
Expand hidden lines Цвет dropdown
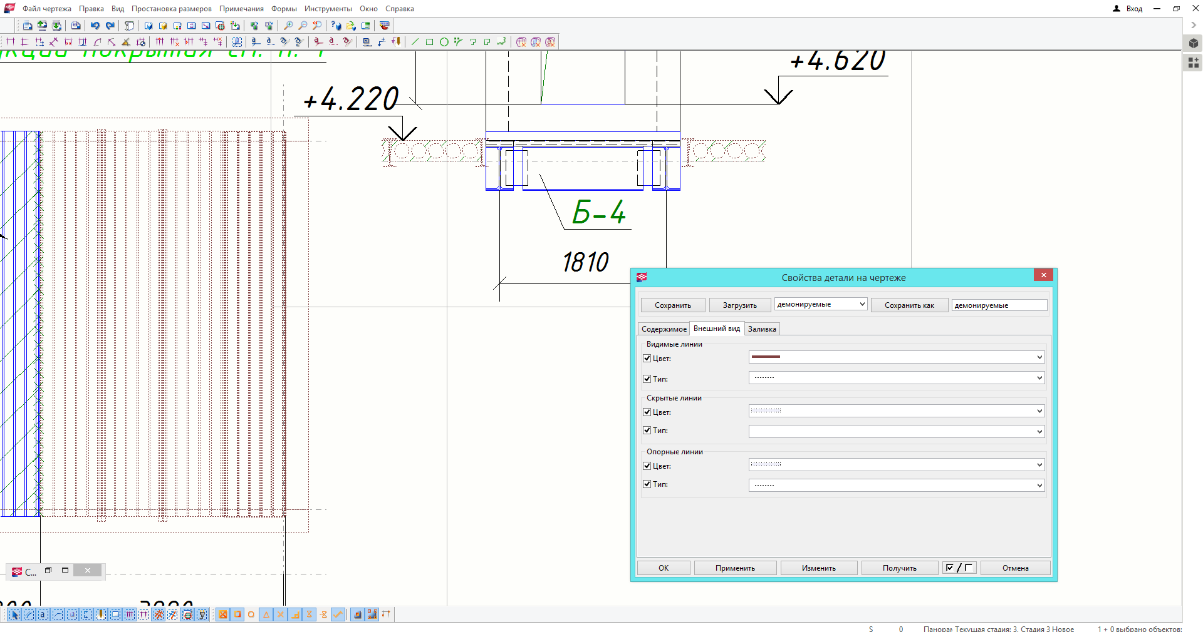[1039, 411]
